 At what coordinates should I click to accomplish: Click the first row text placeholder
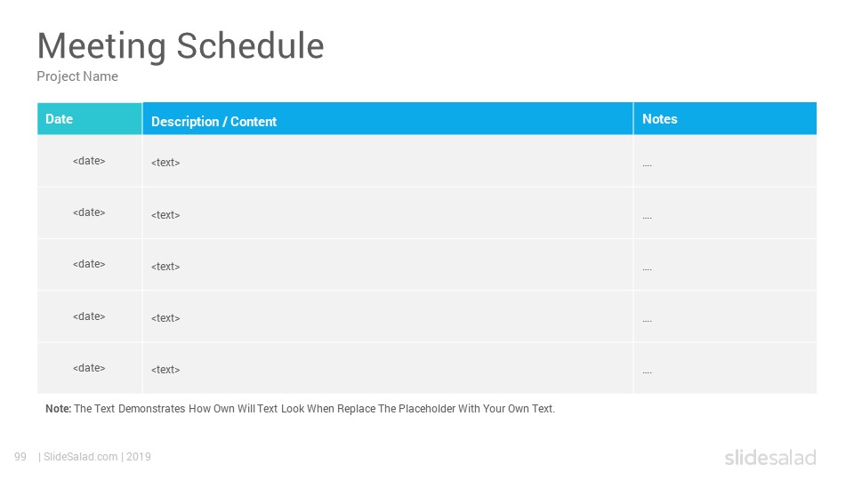pyautogui.click(x=165, y=162)
